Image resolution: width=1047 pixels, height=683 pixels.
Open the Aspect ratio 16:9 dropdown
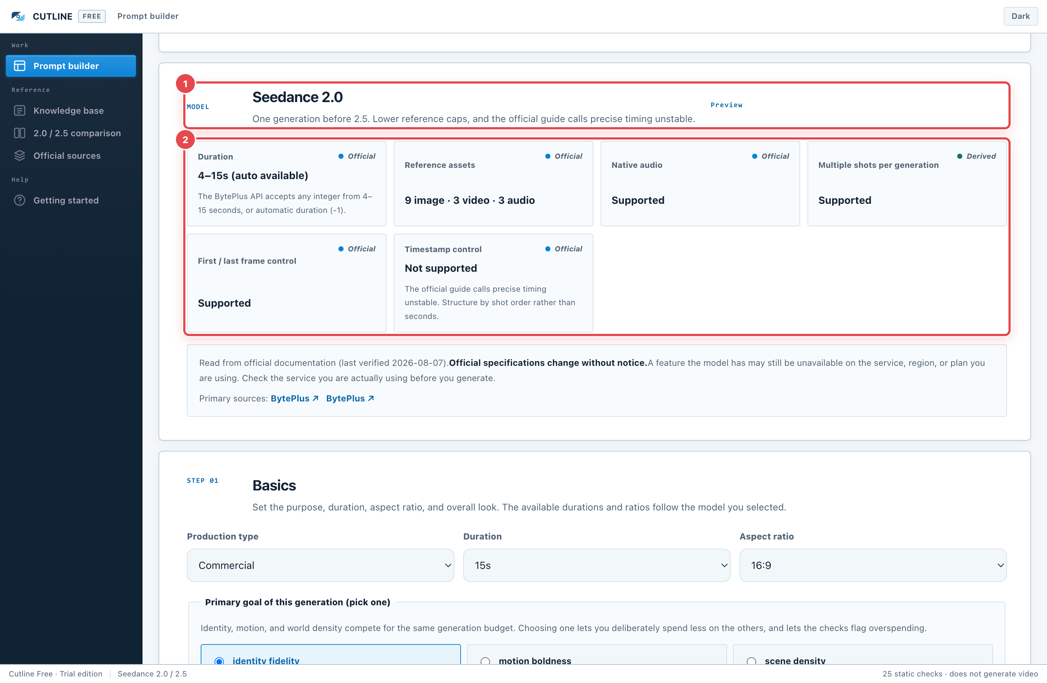(x=873, y=565)
